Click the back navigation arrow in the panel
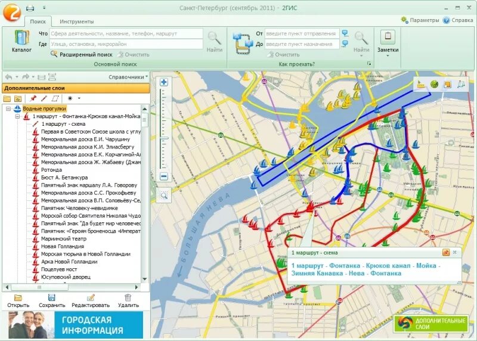 (x=8, y=77)
